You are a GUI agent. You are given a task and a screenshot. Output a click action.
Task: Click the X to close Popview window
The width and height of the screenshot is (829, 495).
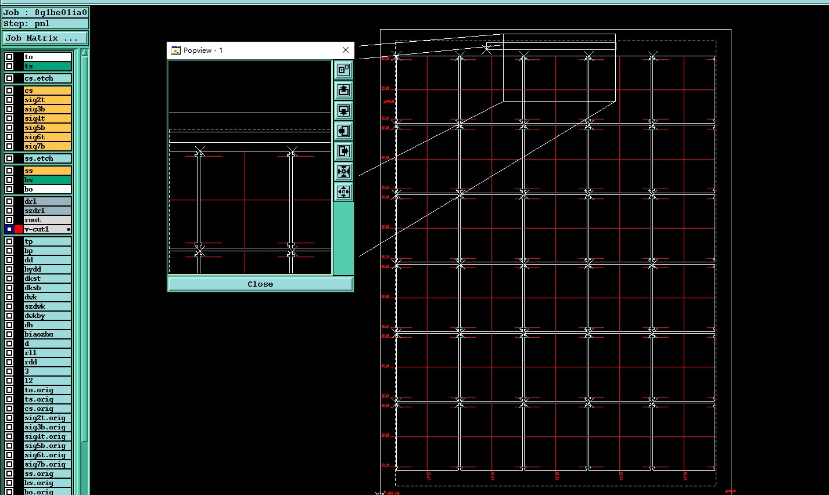coord(346,50)
